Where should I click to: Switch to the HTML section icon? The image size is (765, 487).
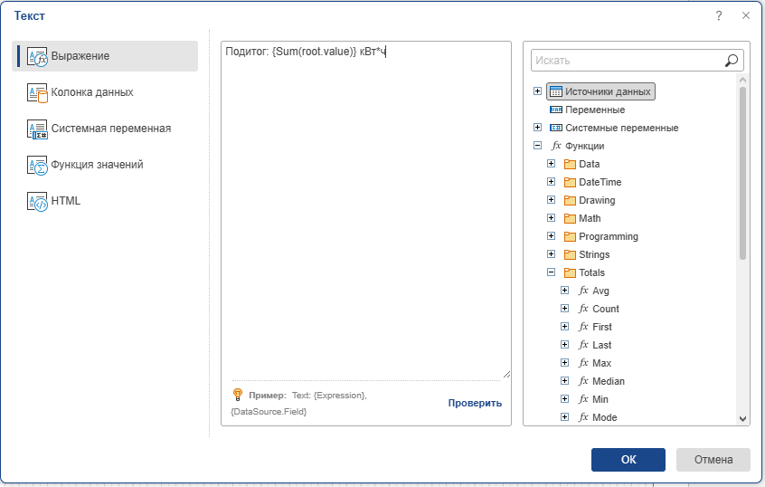[x=37, y=201]
